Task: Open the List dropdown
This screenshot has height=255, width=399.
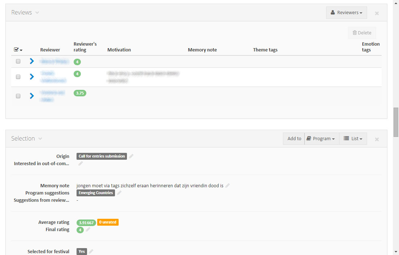Action: [x=353, y=139]
